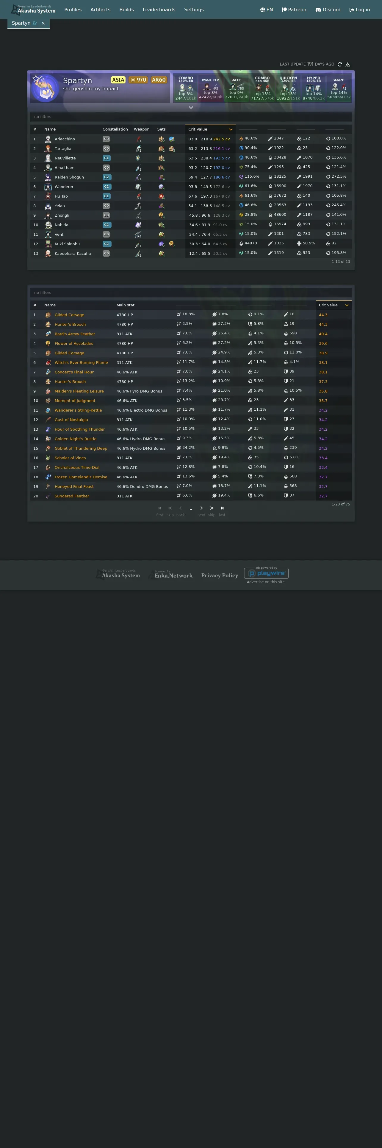Click the Playwire ads logo
The height and width of the screenshot is (1148, 382).
(266, 573)
